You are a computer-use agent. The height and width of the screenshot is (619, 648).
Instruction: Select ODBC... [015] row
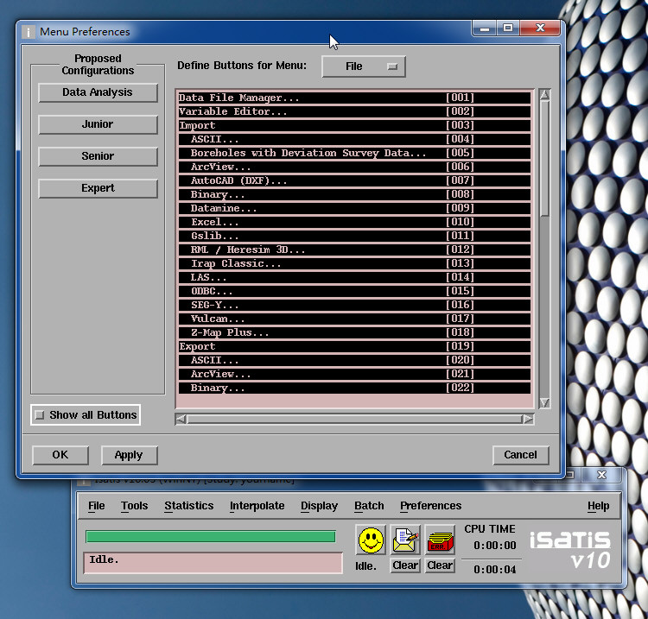(354, 292)
